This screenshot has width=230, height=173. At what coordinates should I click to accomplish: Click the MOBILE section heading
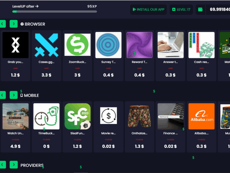point(31,95)
